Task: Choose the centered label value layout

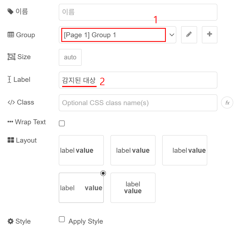Action: coord(133,150)
